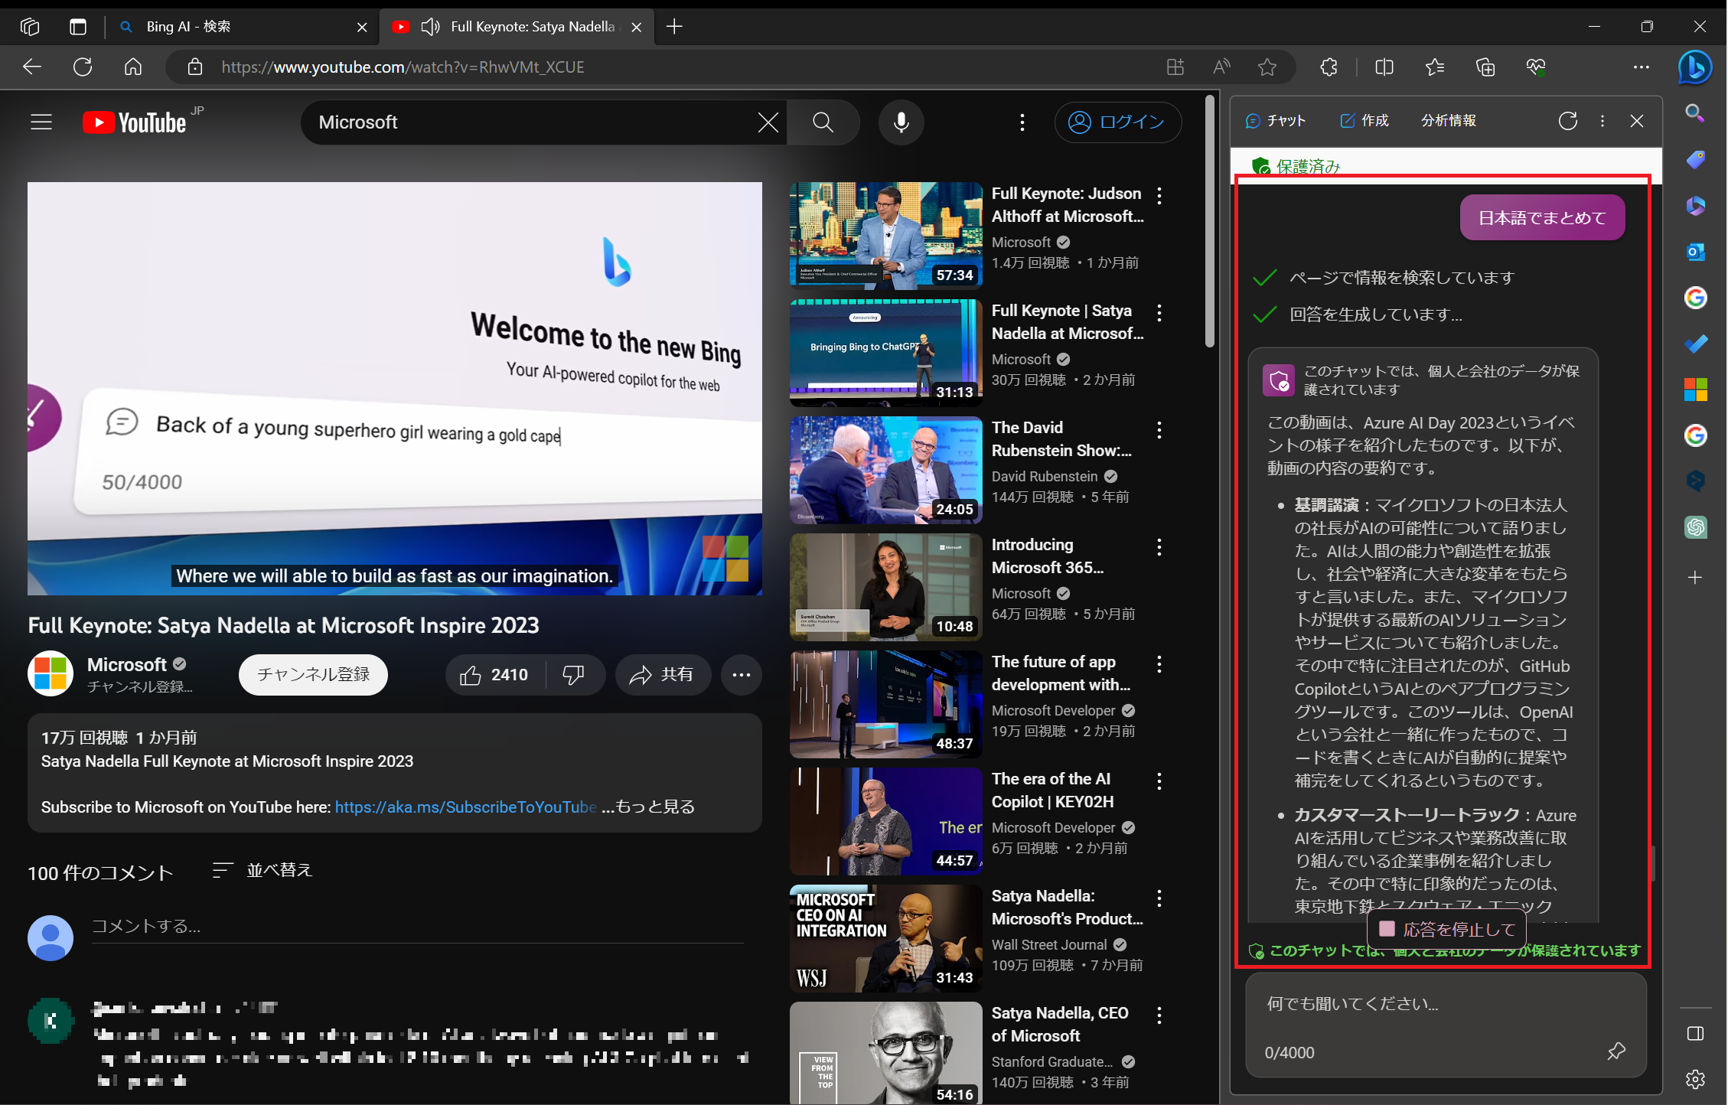Click the チャンネル登録 subscribe button
This screenshot has height=1105, width=1728.
(x=313, y=675)
